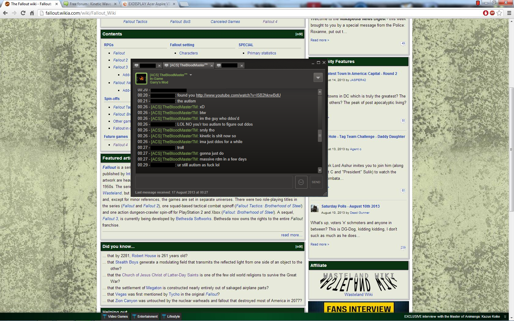
Task: Open the Lifestyle footer menu
Action: (x=171, y=317)
